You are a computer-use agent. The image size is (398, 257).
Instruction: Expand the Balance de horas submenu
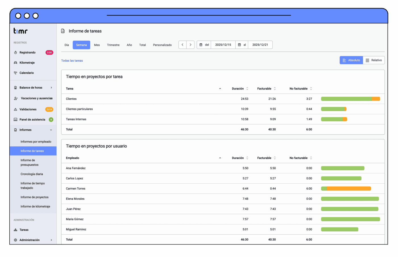(x=51, y=88)
